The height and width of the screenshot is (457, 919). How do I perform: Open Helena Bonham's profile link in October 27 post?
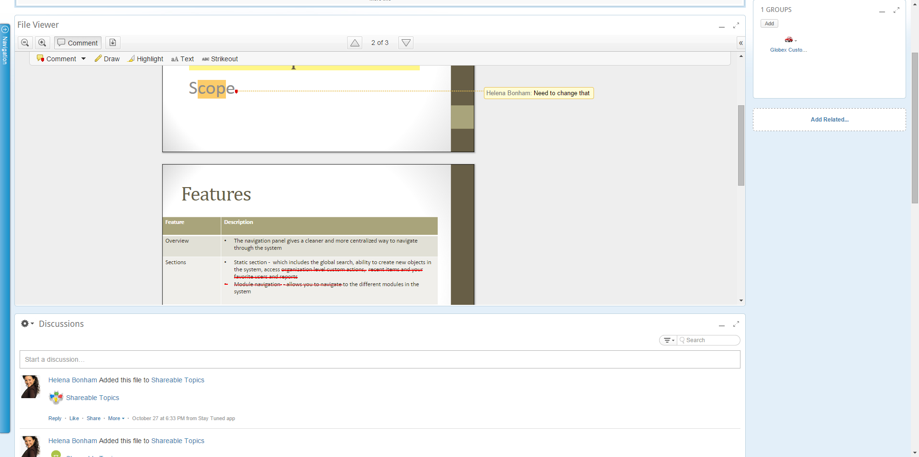(x=73, y=380)
